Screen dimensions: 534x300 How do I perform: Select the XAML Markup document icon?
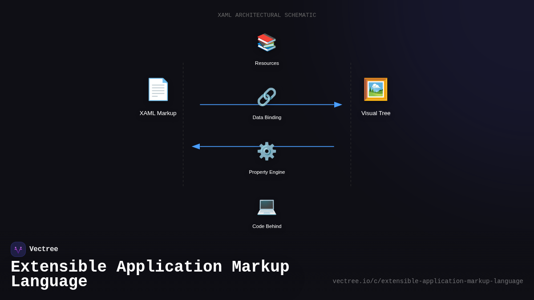[x=158, y=89]
